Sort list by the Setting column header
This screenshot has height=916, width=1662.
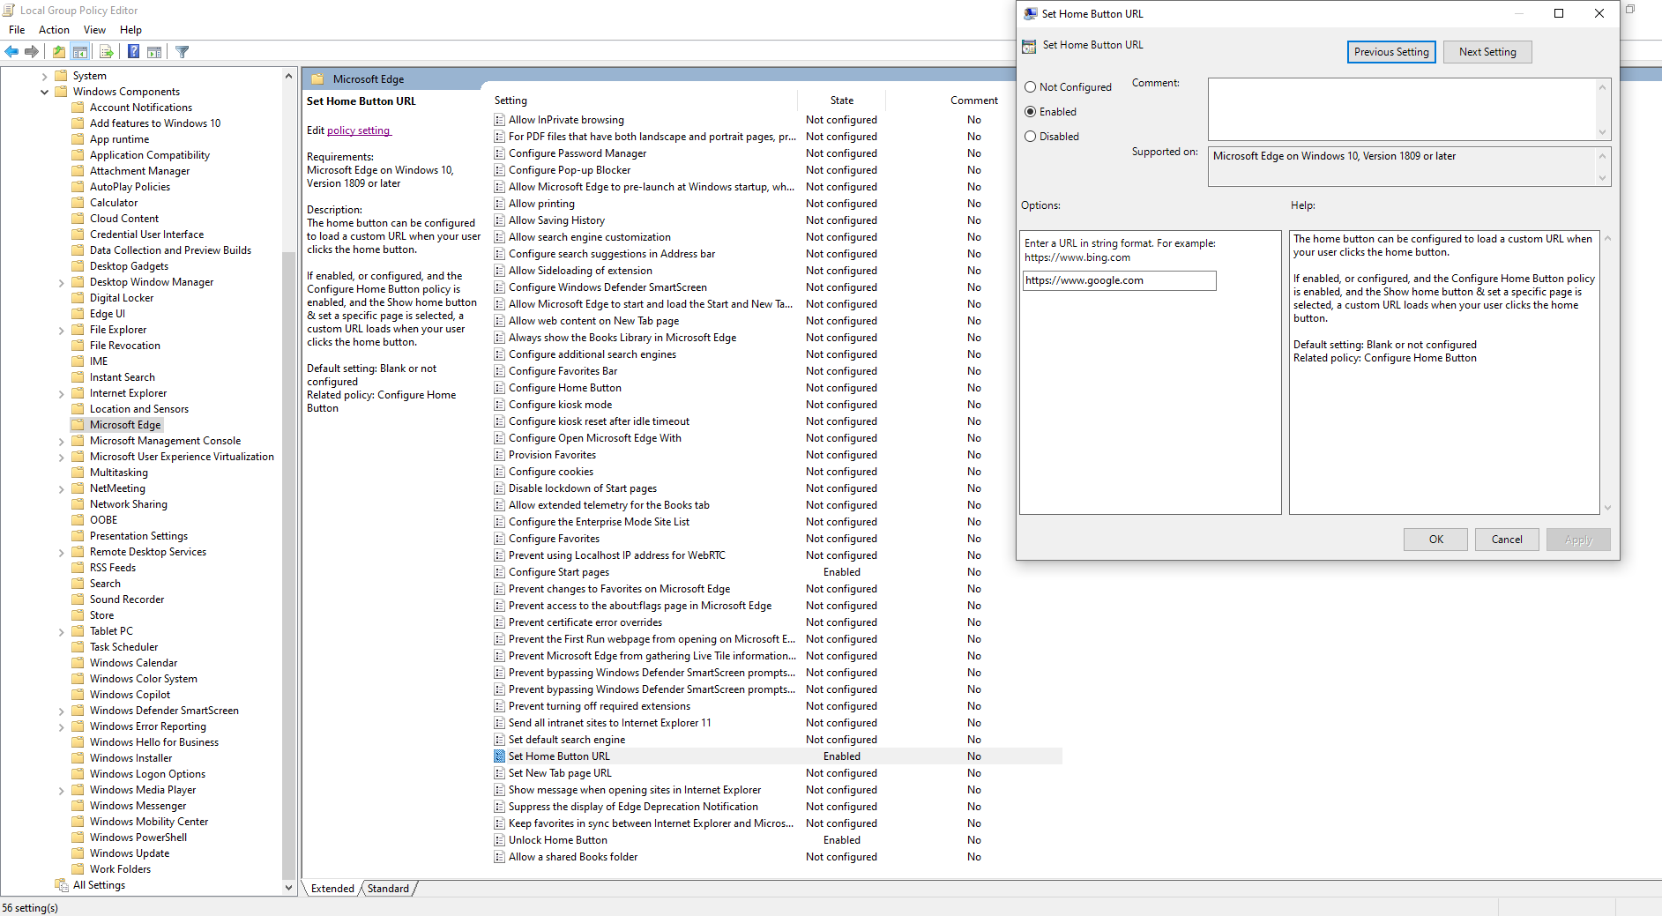(644, 101)
